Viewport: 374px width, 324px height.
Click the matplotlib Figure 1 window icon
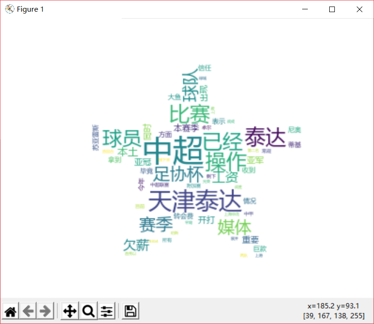[x=9, y=9]
